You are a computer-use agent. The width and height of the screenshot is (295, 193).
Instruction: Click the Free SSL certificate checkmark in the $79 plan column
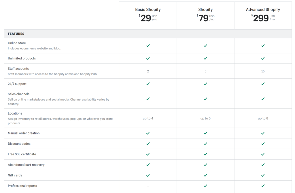[x=205, y=154]
